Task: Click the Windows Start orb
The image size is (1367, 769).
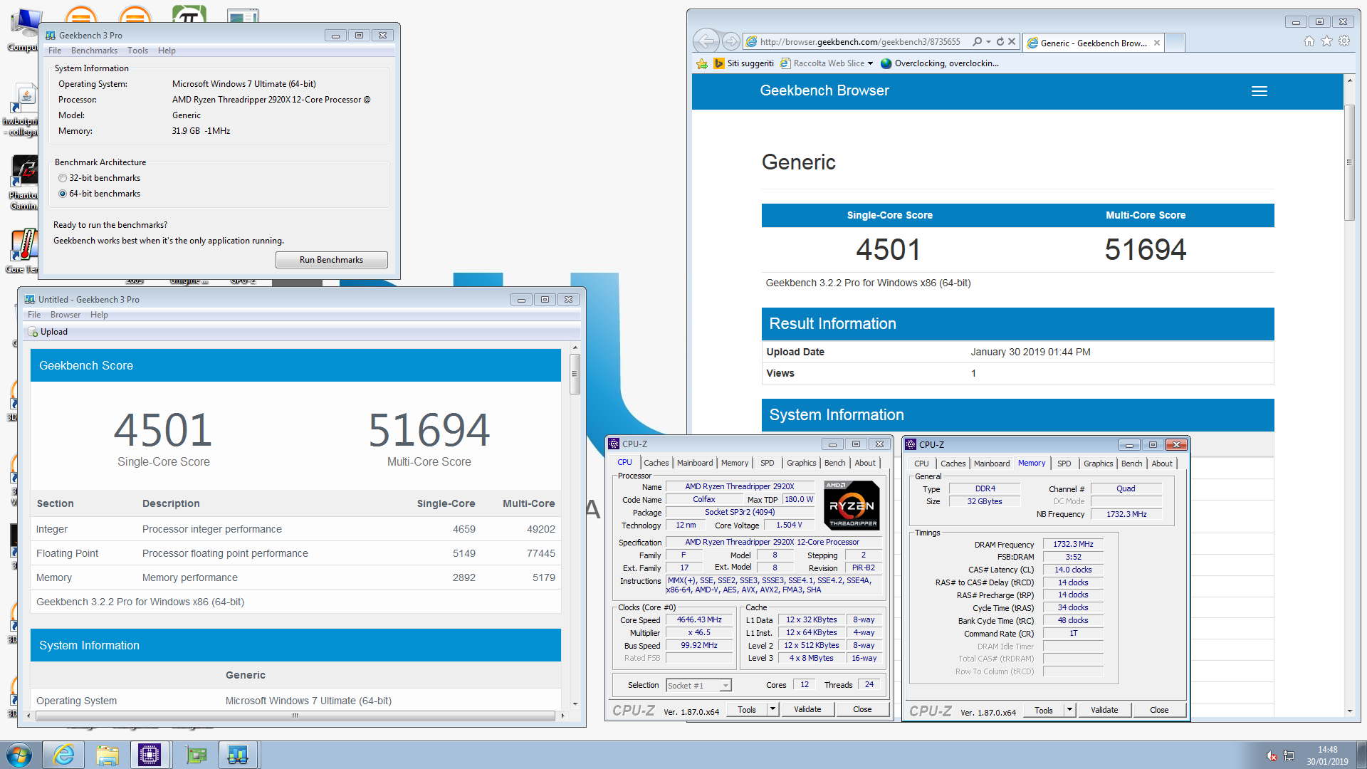Action: tap(19, 755)
